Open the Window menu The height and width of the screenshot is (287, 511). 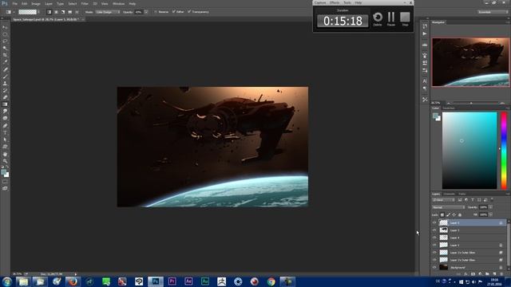pos(118,4)
